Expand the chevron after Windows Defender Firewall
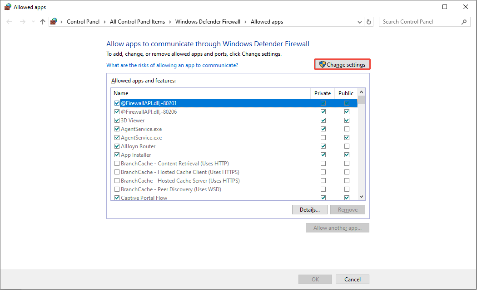 [x=244, y=21]
